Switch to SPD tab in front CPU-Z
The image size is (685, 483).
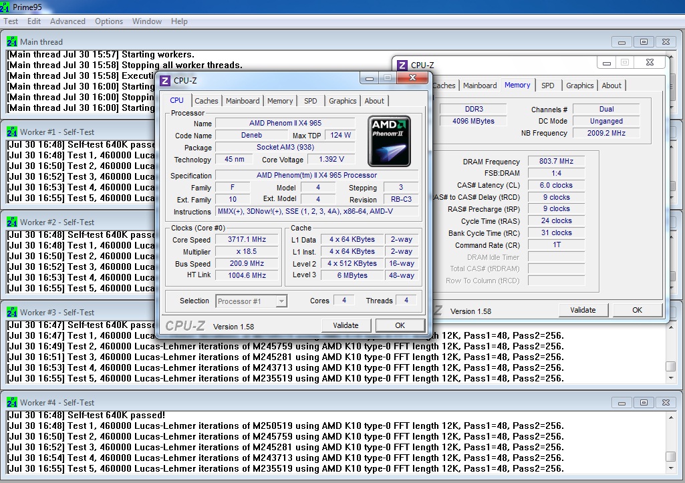coord(311,101)
